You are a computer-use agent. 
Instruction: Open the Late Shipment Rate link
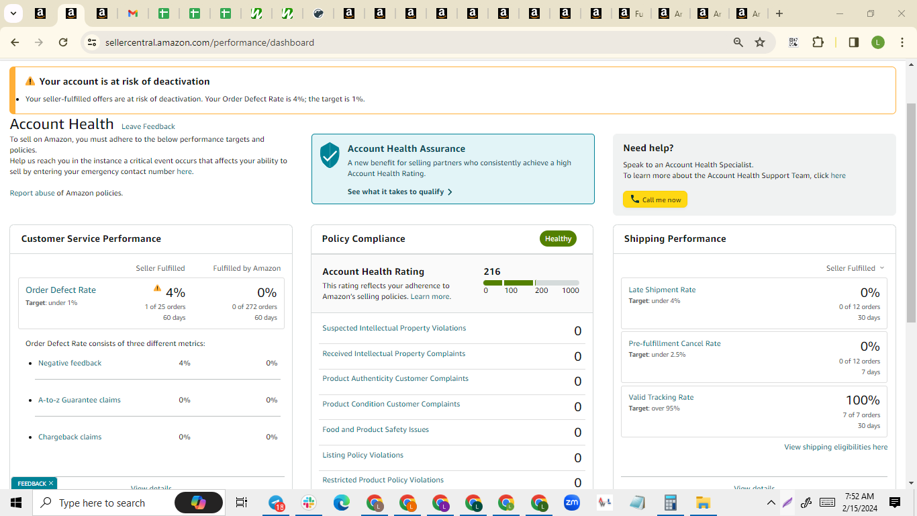[662, 290]
